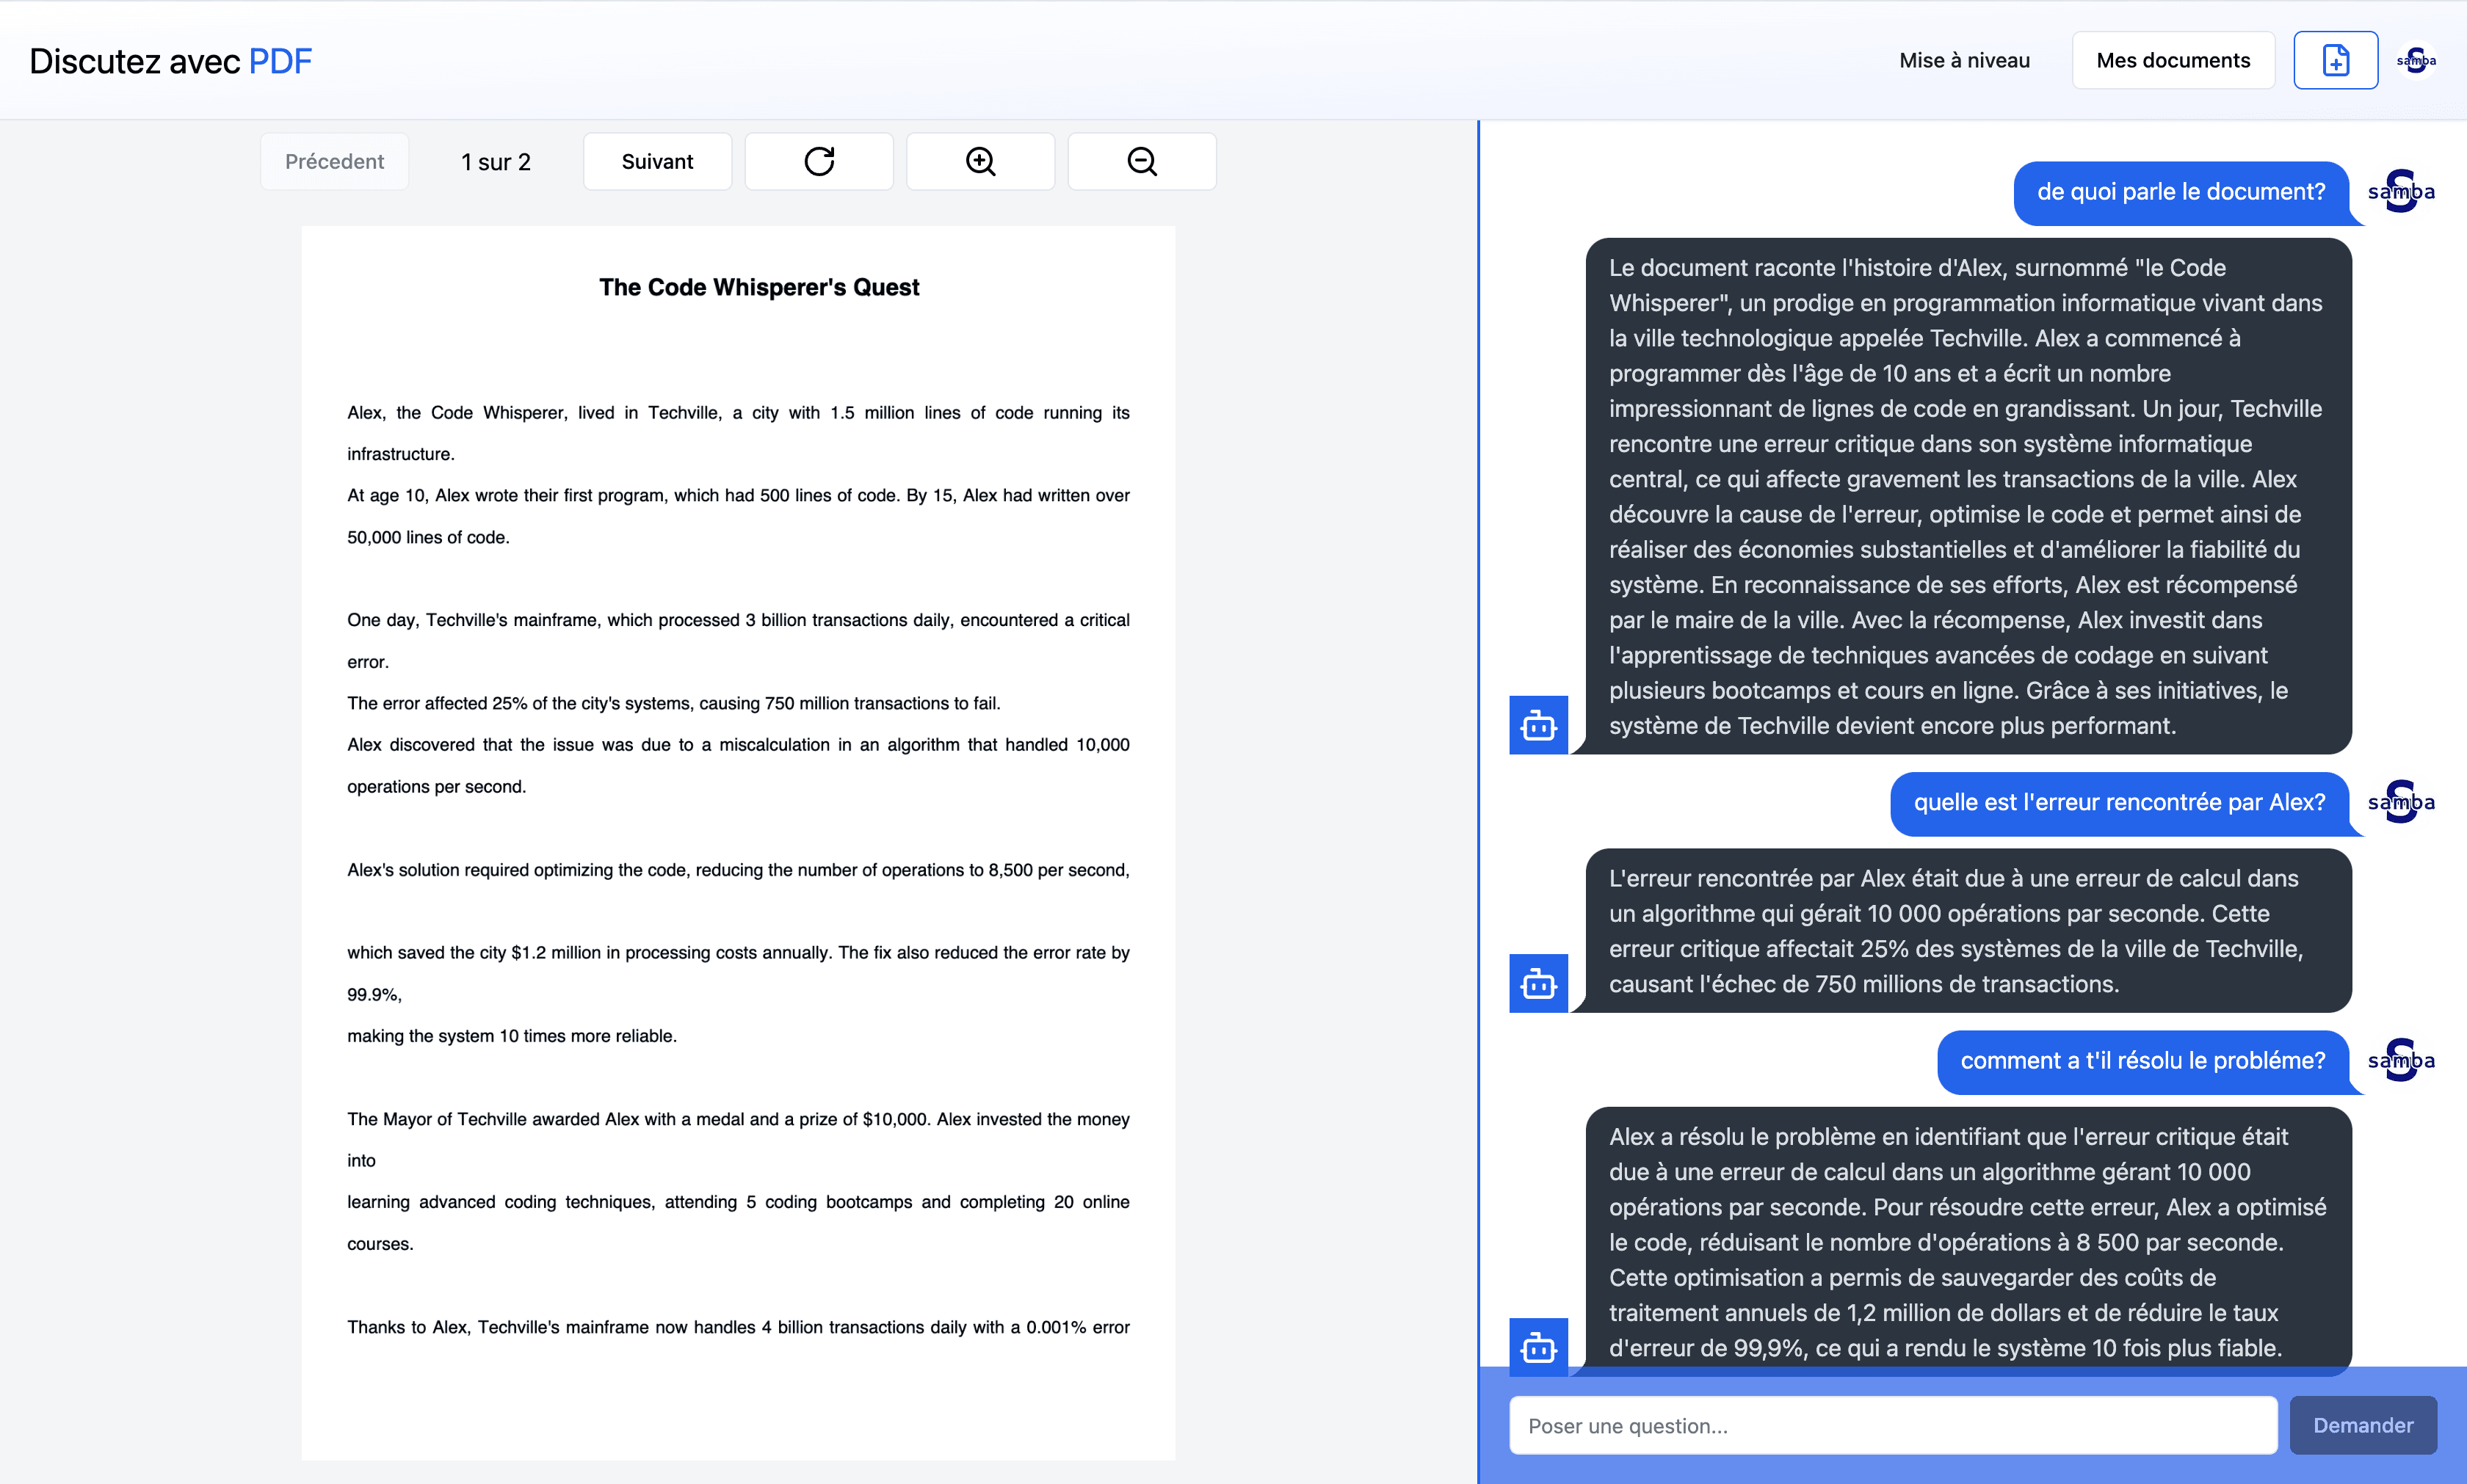Click the PDF line 'making the system 10 times more reliable.'

click(x=511, y=1036)
